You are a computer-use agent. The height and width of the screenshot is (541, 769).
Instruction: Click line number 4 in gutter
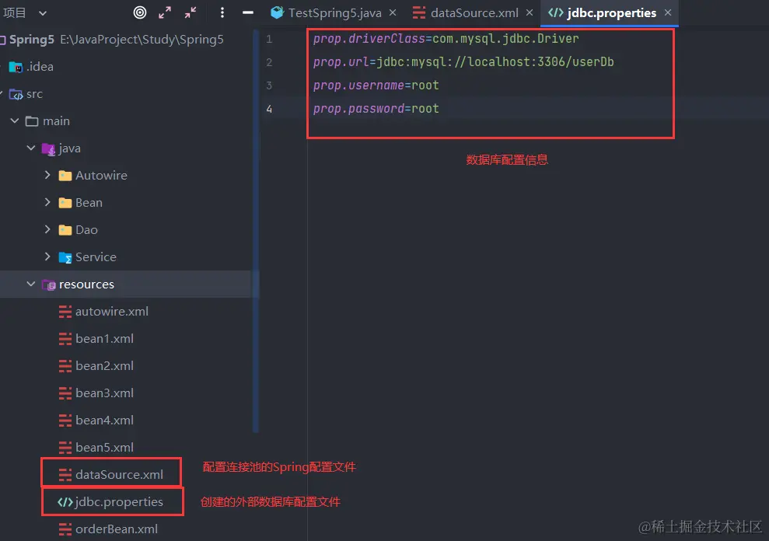pyautogui.click(x=269, y=109)
